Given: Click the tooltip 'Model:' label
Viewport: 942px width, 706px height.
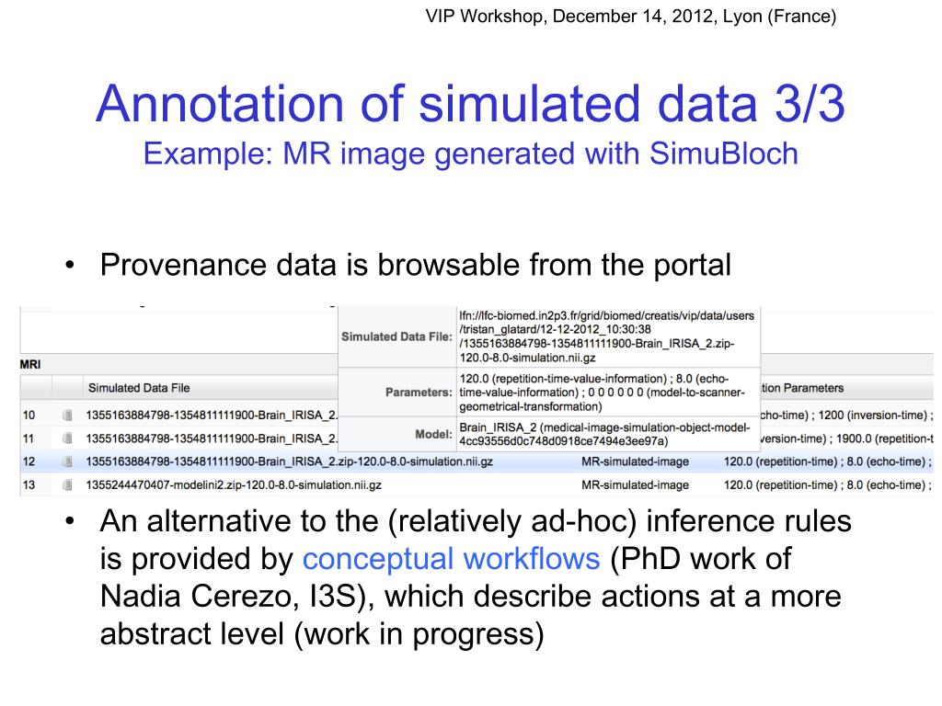Looking at the screenshot, I should (433, 434).
